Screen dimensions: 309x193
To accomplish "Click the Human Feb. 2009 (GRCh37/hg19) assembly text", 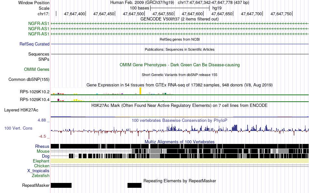I will click(x=142, y=3).
